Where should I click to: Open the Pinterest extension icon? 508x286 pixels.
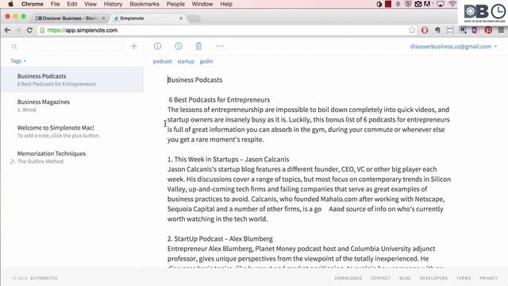point(488,30)
